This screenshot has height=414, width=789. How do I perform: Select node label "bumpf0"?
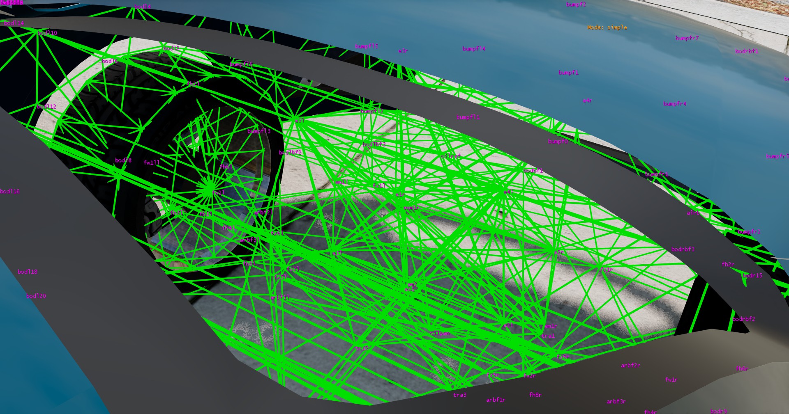558,142
